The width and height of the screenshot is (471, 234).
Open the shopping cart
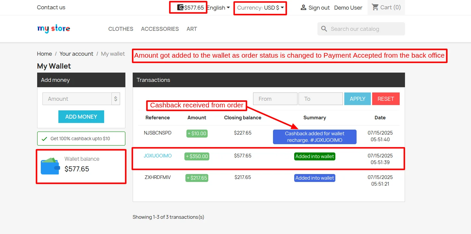tap(386, 7)
